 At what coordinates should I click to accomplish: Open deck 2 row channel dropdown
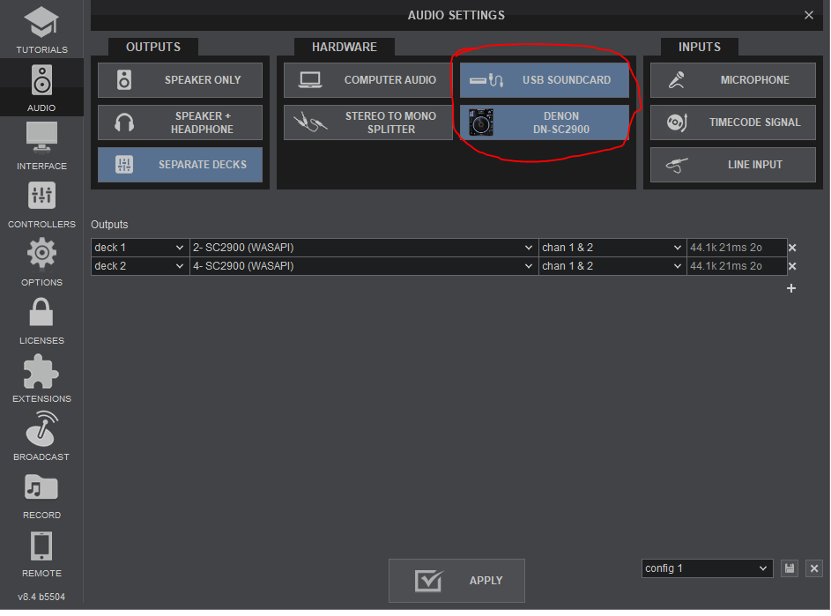[x=612, y=266]
